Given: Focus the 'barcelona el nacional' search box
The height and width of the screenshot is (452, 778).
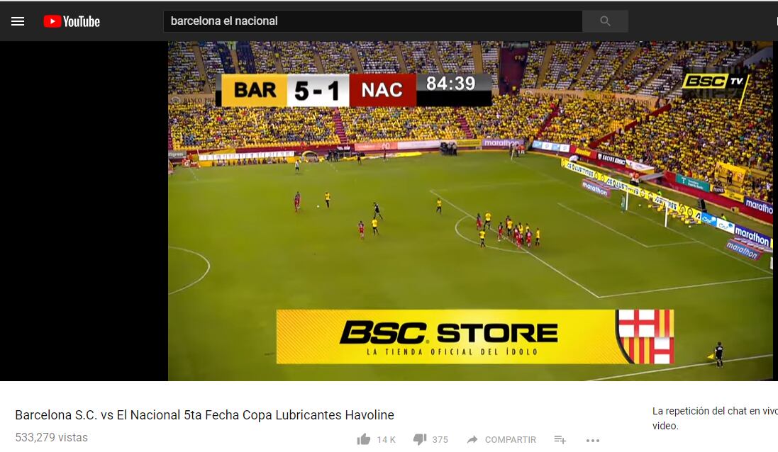Looking at the screenshot, I should tap(372, 21).
